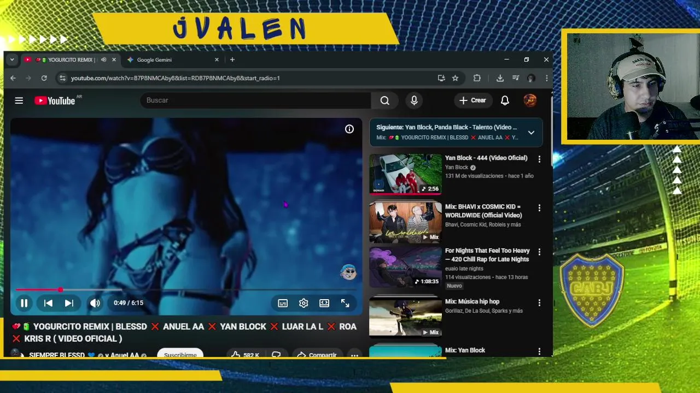Click the install app icon in the address bar

click(441, 78)
